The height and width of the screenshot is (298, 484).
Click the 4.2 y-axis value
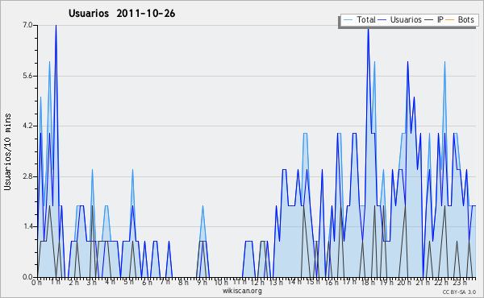coord(27,126)
